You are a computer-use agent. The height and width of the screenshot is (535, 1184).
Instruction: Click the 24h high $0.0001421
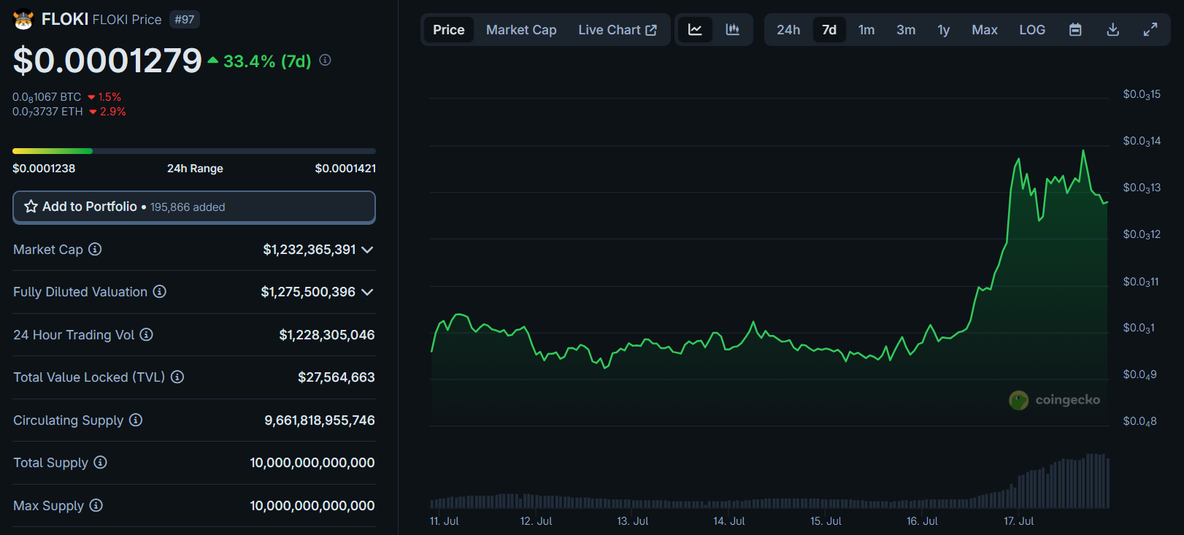(x=345, y=169)
